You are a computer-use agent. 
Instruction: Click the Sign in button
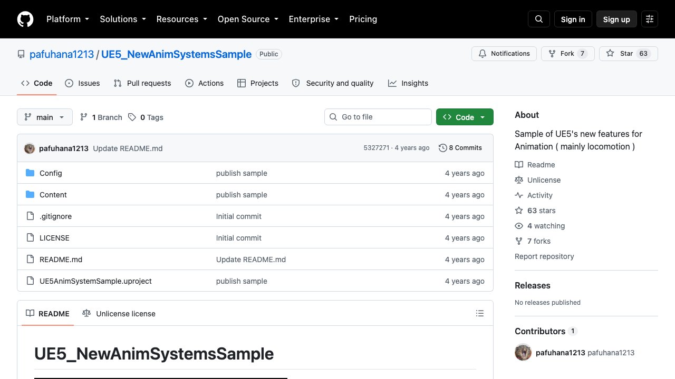pyautogui.click(x=573, y=19)
